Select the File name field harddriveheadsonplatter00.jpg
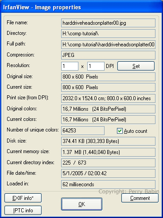This screenshot has height=218, width=163. click(x=108, y=23)
